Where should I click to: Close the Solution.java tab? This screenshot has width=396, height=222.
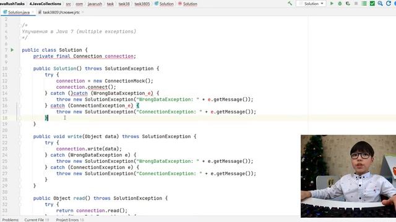[33, 12]
